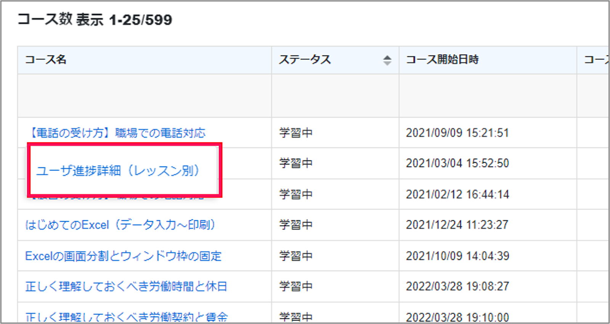Sort by the ステータス column arrows
Viewport: 610px width, 324px height.
tap(387, 60)
